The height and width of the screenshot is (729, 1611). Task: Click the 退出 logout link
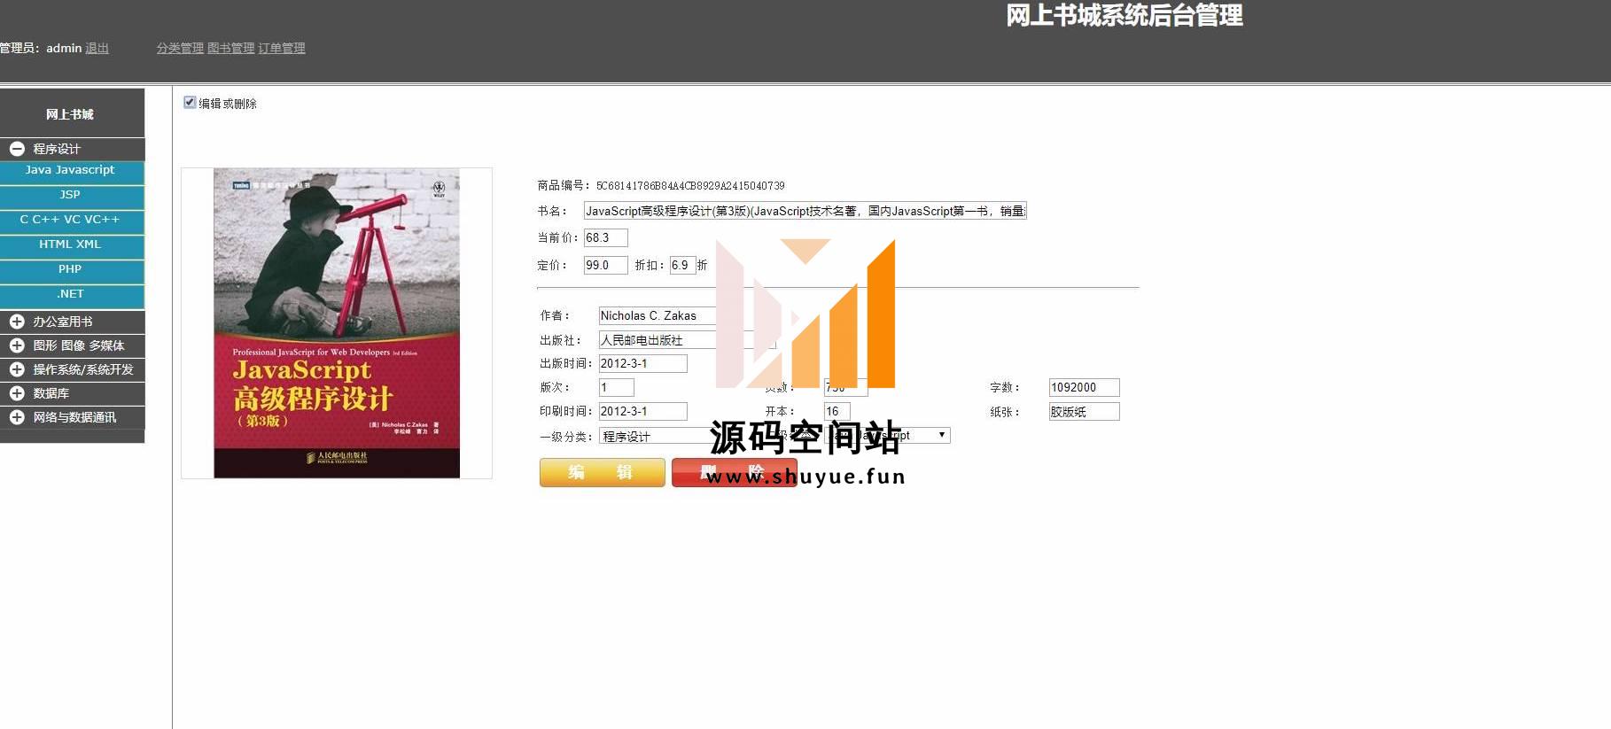coord(97,48)
